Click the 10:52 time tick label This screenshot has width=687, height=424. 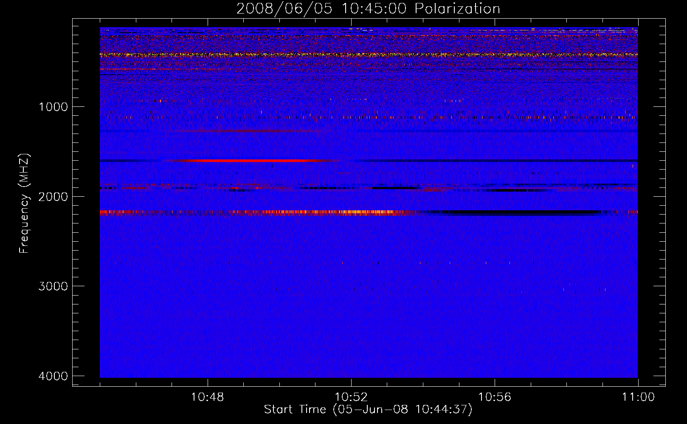[x=351, y=397]
